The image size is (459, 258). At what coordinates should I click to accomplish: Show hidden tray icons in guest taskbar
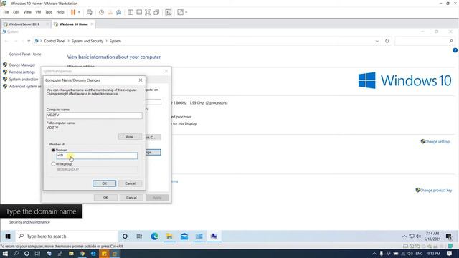(x=404, y=236)
